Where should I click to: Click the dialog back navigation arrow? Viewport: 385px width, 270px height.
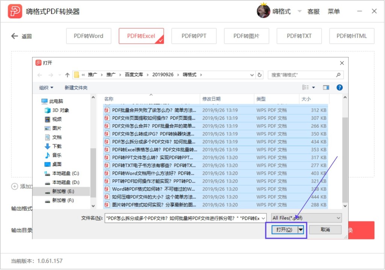[40, 75]
